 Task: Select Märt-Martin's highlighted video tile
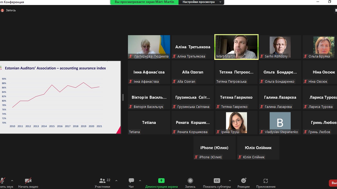(x=236, y=47)
